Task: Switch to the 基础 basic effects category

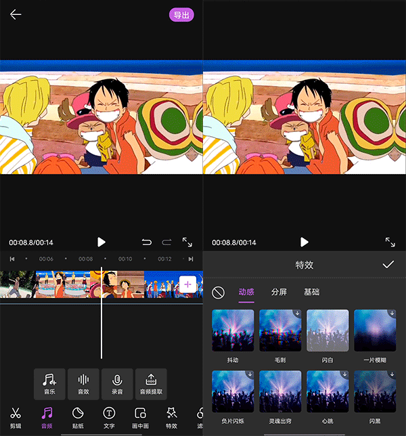Action: click(x=311, y=292)
